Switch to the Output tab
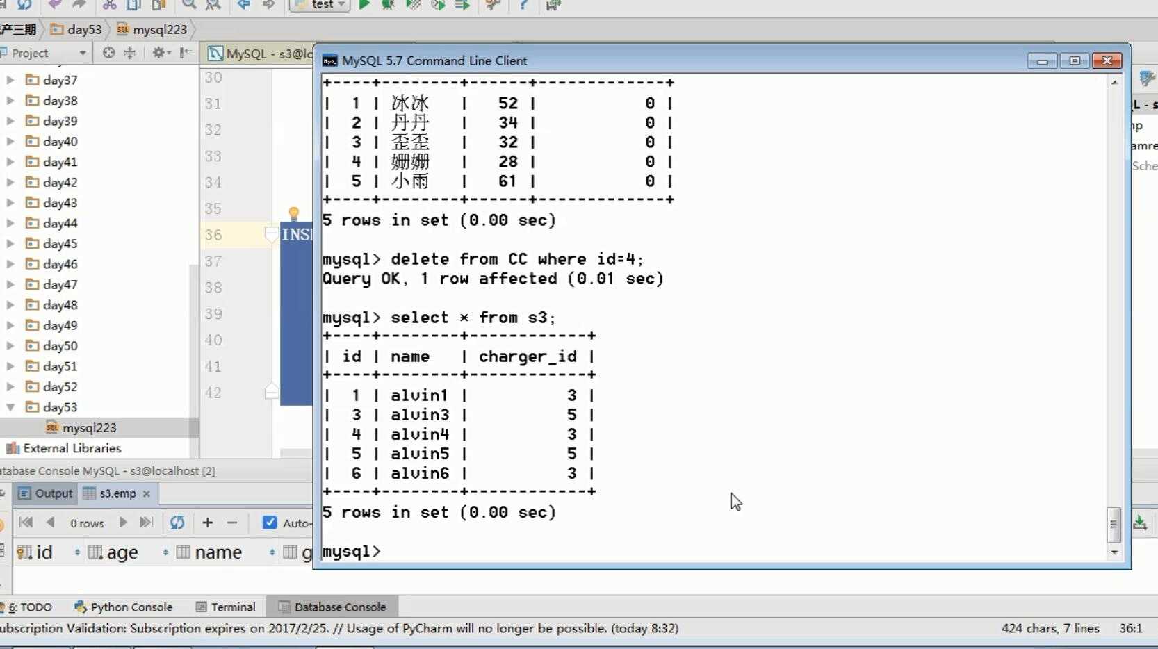1158x649 pixels. point(45,493)
